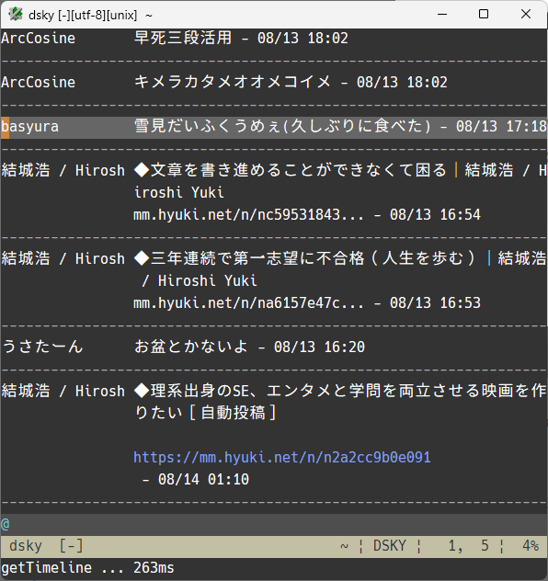Viewport: 548px width, 581px height.
Task: Select the うさたーん username
Action: [x=42, y=347]
